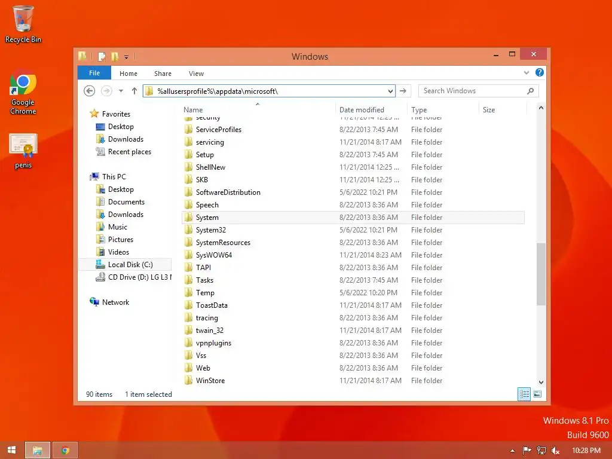
Task: Click the network tray icon
Action: (541, 451)
